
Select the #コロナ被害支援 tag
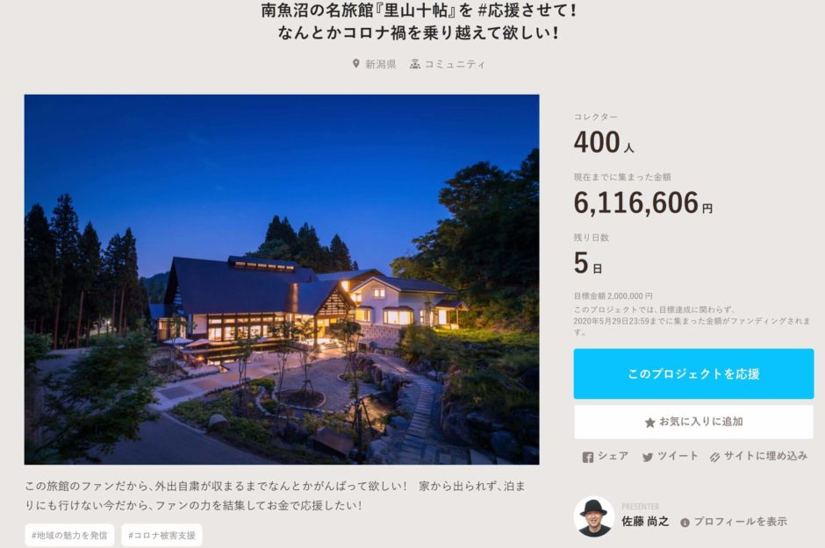pyautogui.click(x=162, y=536)
